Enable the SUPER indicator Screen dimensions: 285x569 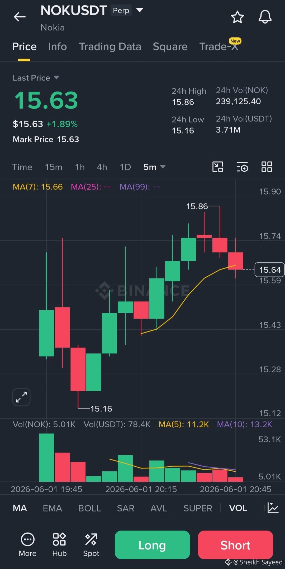[198, 508]
